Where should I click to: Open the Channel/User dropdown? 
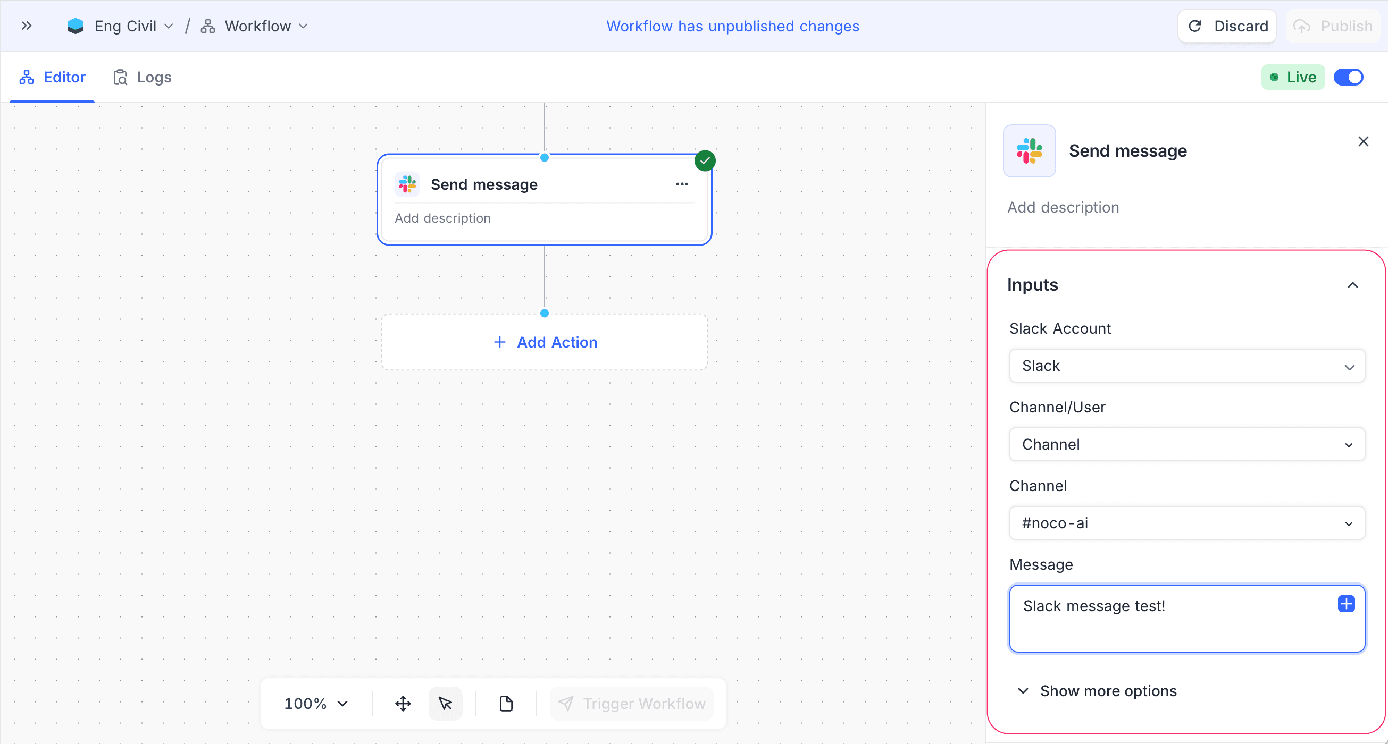click(1186, 444)
